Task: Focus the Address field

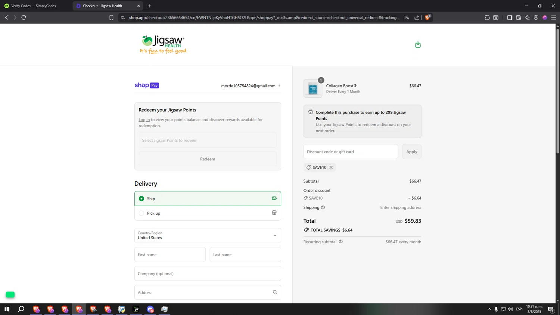Action: 208,293
